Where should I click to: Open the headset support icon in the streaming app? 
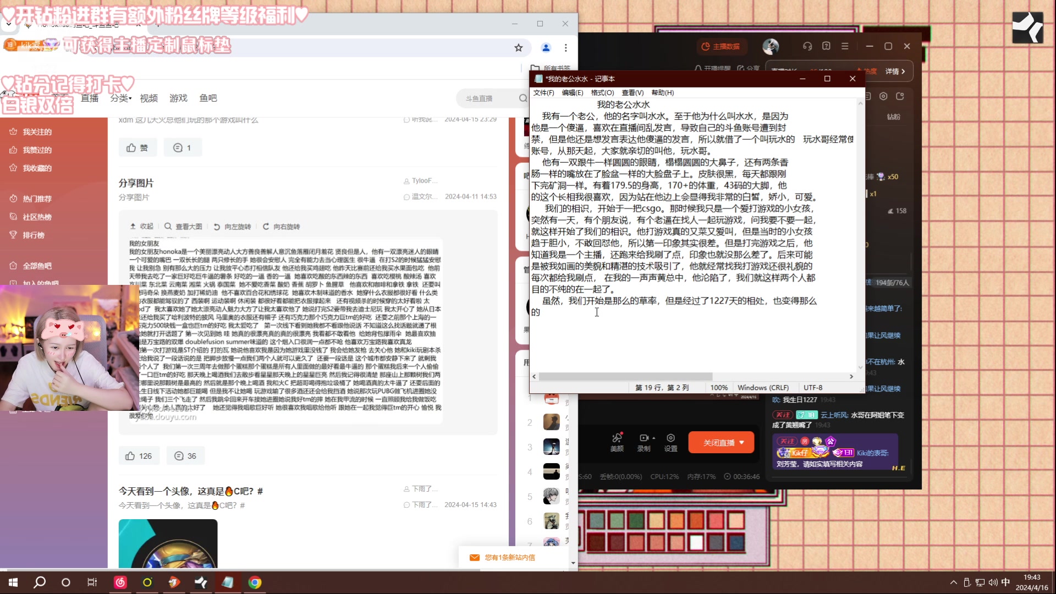[807, 46]
